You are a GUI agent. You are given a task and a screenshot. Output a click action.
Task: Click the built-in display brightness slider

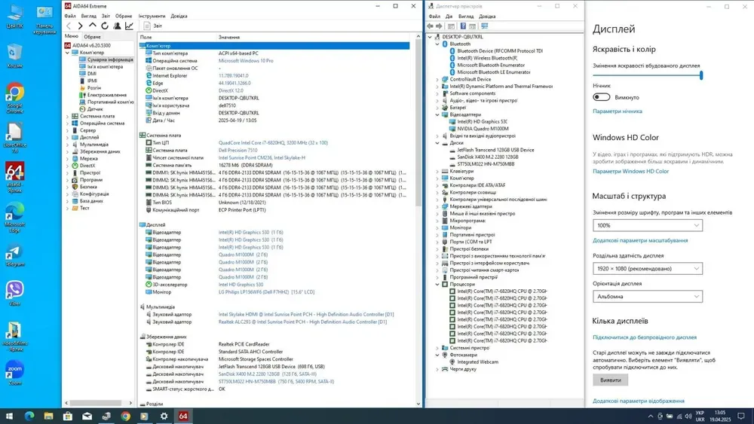(x=647, y=75)
